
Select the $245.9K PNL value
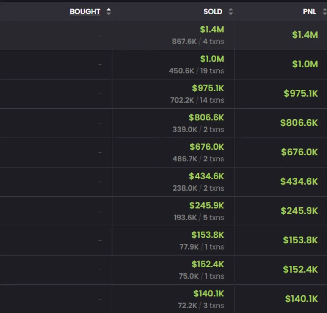point(299,211)
